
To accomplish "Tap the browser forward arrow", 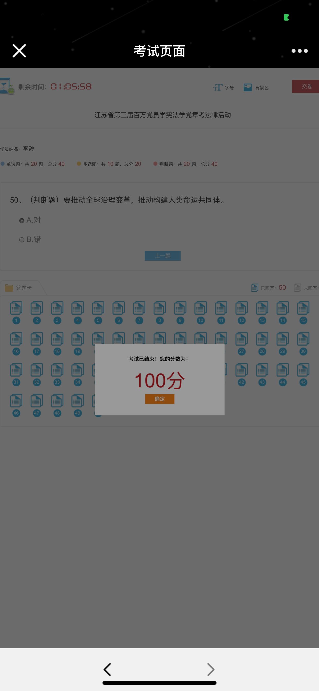I will 211,670.
